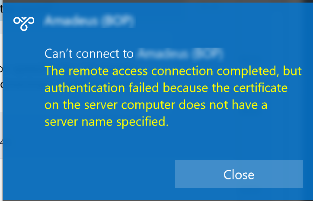The width and height of the screenshot is (313, 201).
Task: Click the "Can't connect to" heading text
Action: 89,54
